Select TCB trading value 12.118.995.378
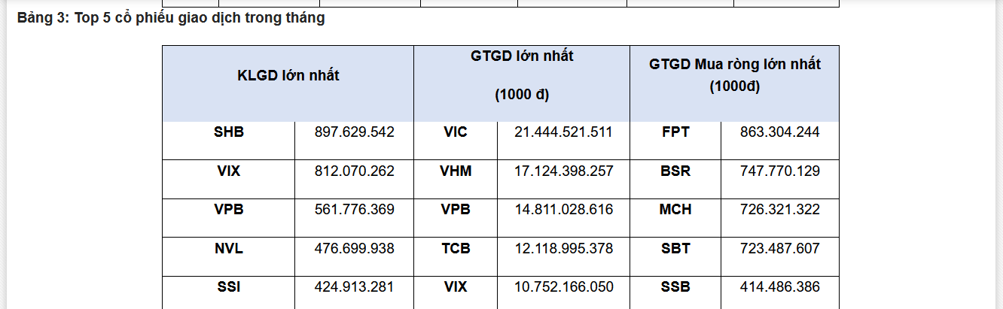 564,248
